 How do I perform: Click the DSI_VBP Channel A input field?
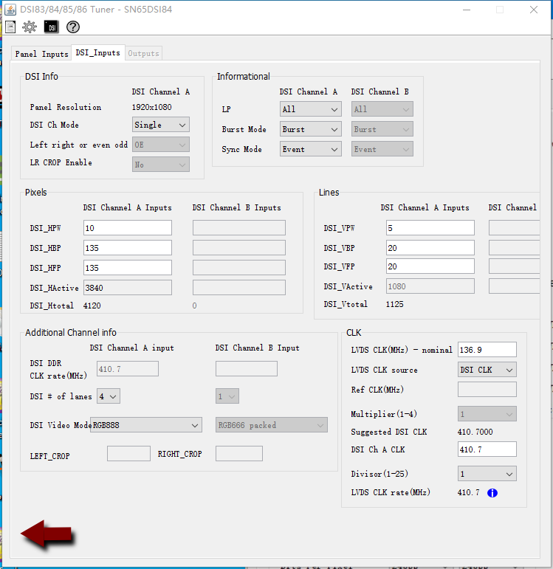click(x=430, y=248)
